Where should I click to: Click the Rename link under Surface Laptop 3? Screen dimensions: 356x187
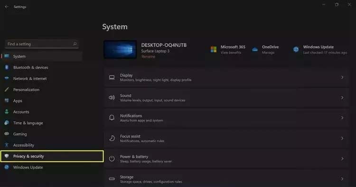[x=148, y=57]
